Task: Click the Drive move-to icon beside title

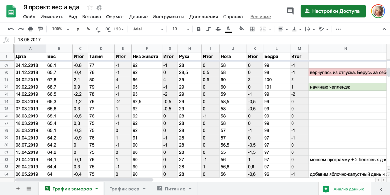Action: pyautogui.click(x=99, y=7)
